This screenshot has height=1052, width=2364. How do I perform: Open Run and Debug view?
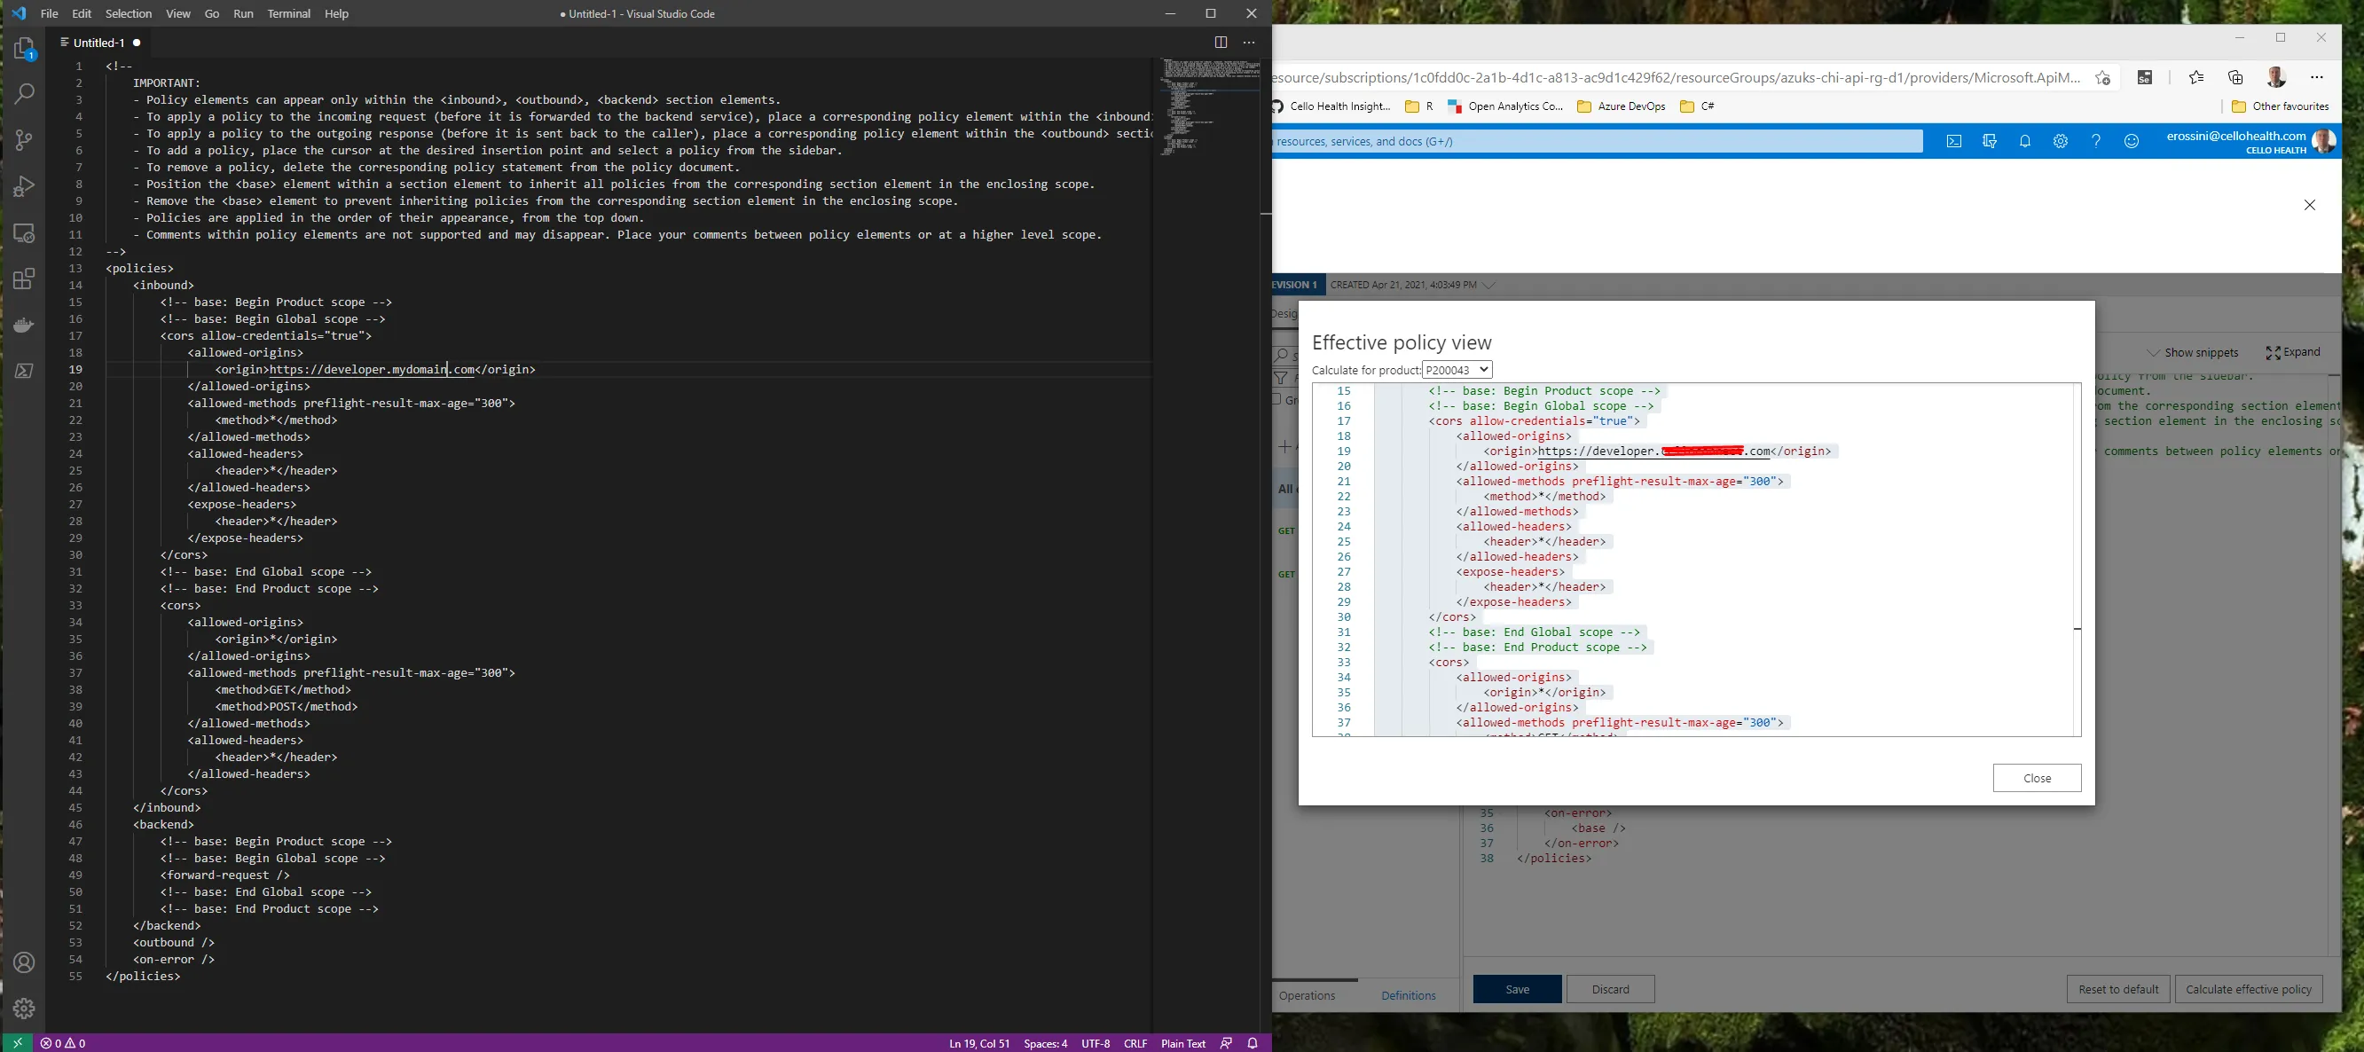coord(25,186)
